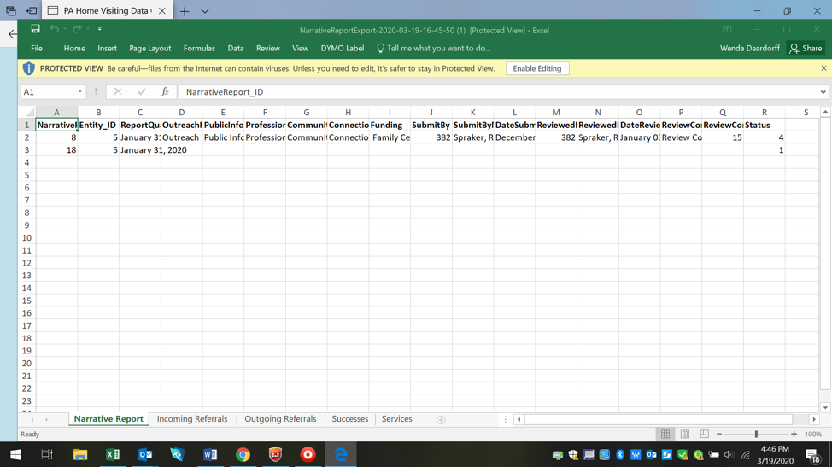Image resolution: width=832 pixels, height=467 pixels.
Task: Select column header R
Action: (764, 112)
